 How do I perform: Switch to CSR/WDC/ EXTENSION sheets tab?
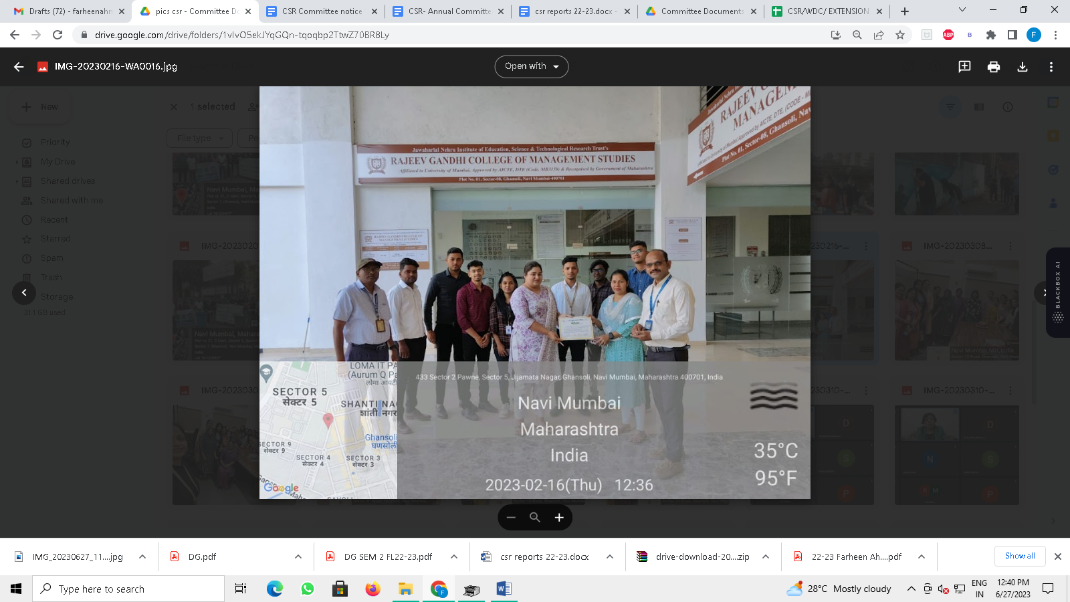(828, 11)
